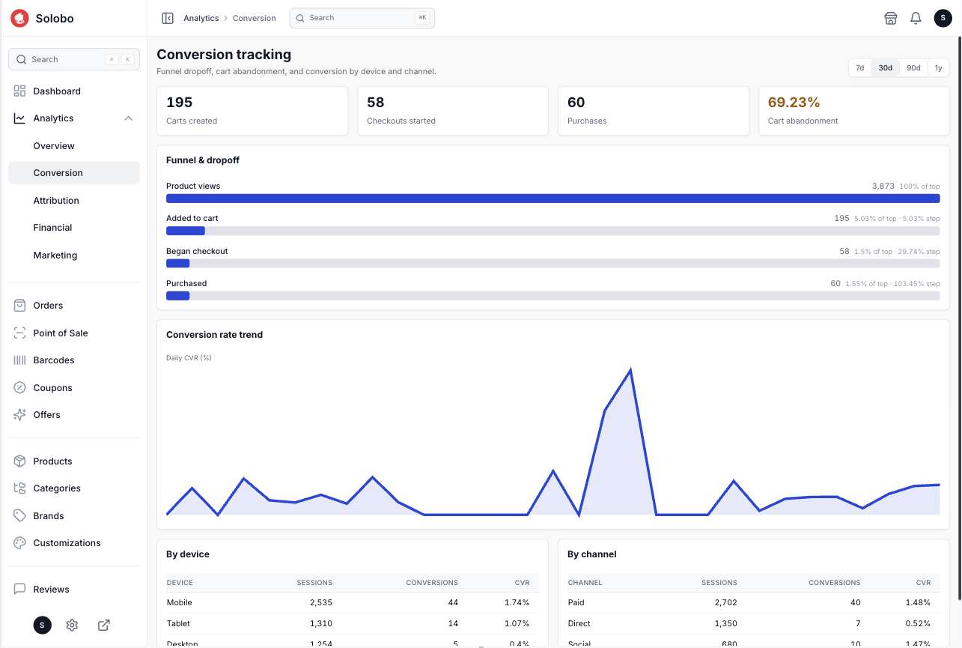Click the 69.23% cart abandonment value
Screen dimensions: 962x648
tap(794, 103)
